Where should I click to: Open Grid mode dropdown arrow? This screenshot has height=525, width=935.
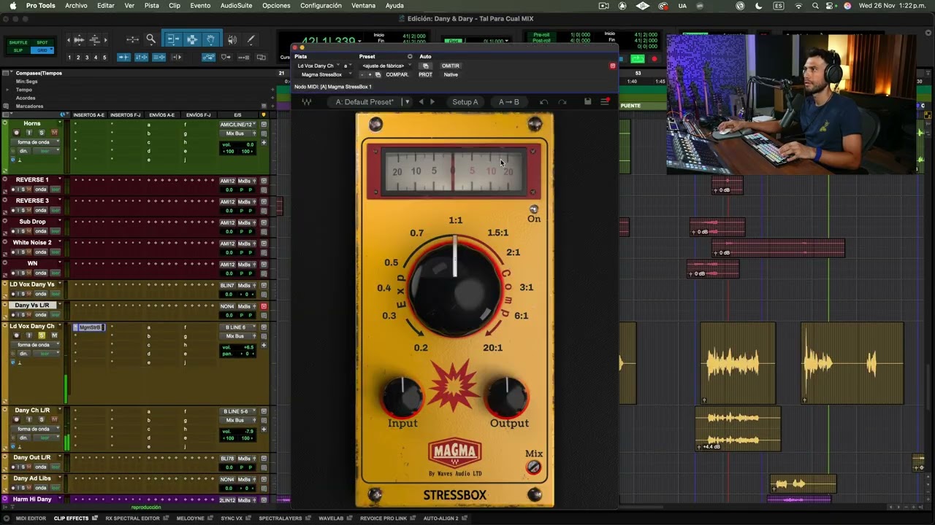[x=52, y=50]
